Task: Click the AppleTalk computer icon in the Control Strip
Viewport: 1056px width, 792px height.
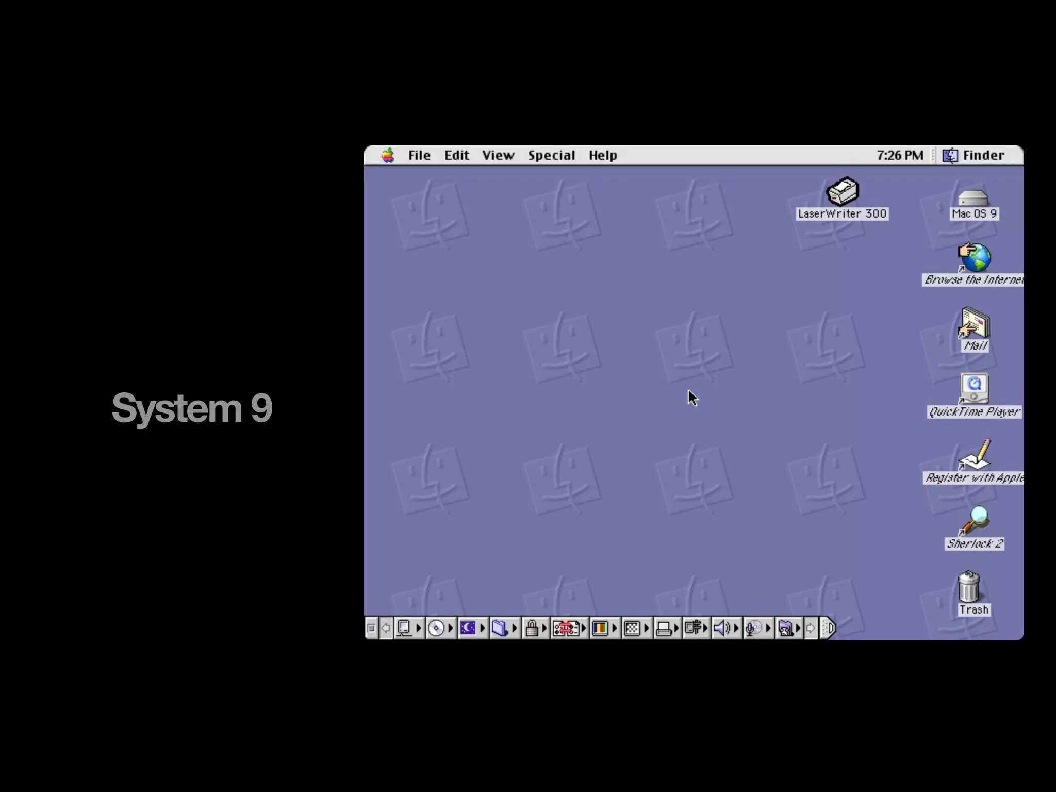Action: 405,628
